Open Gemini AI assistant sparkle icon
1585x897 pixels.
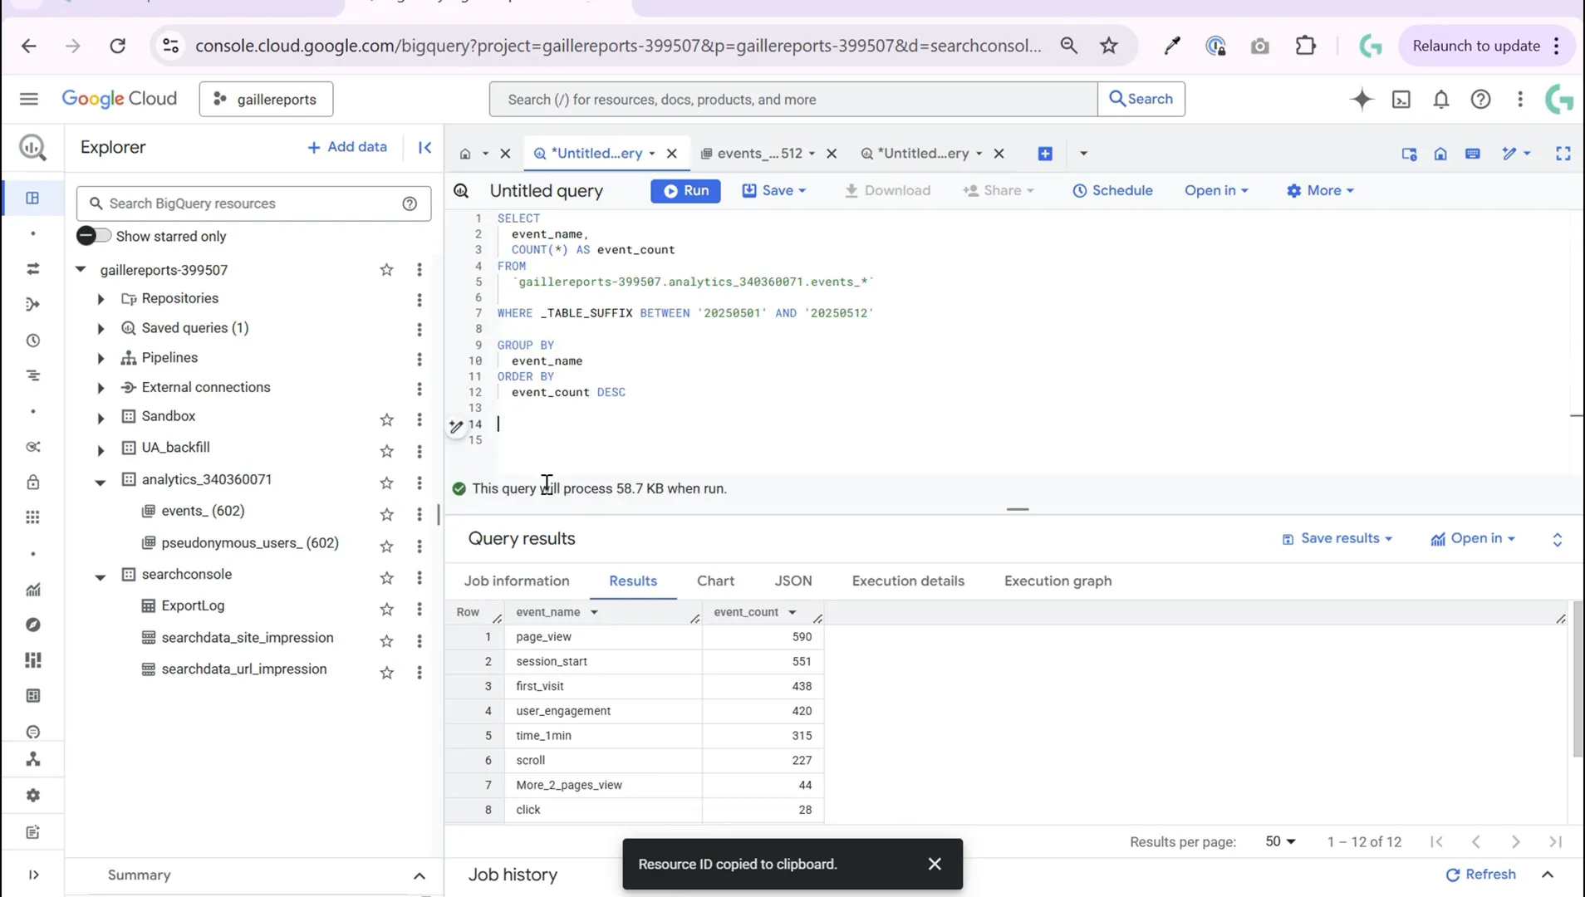coord(1362,100)
